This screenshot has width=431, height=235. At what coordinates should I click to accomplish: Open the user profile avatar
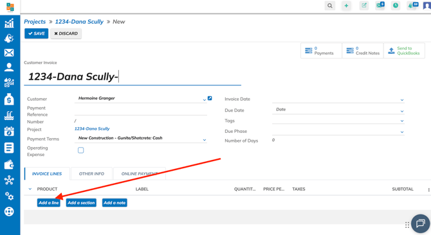coord(427,6)
